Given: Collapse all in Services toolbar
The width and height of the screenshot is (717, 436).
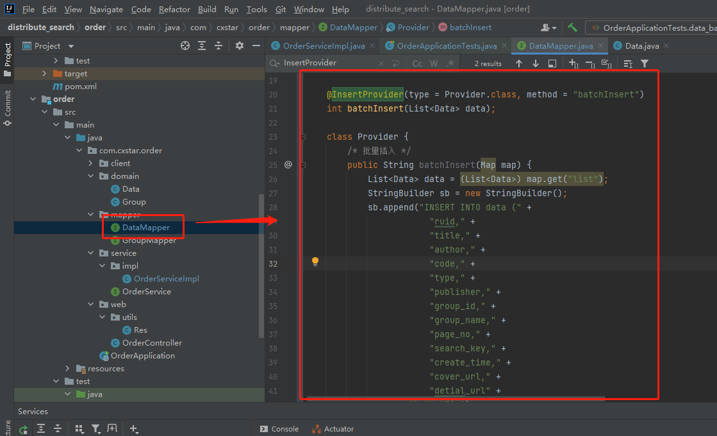Looking at the screenshot, I should 58,429.
